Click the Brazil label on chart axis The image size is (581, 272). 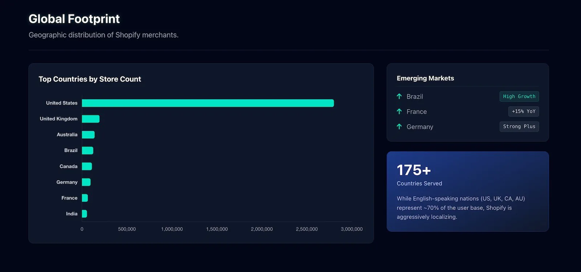[x=71, y=151]
